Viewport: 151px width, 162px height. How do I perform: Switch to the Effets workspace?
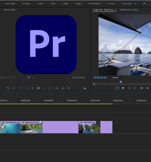point(53,3)
